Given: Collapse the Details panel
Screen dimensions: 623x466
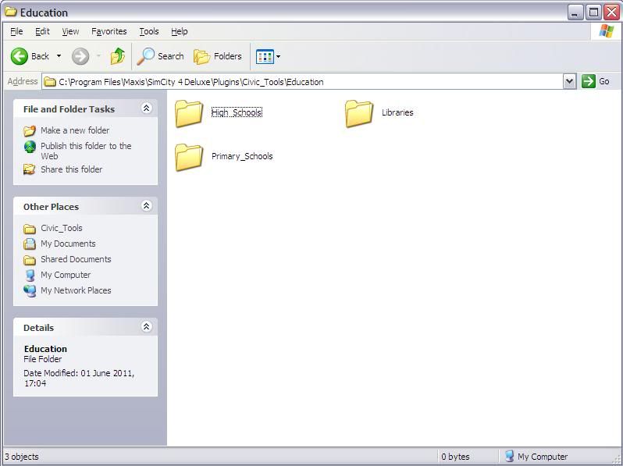Looking at the screenshot, I should [146, 326].
